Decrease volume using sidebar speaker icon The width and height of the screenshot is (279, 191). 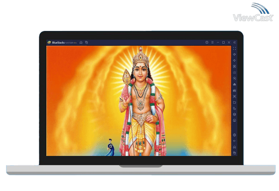coord(235,60)
